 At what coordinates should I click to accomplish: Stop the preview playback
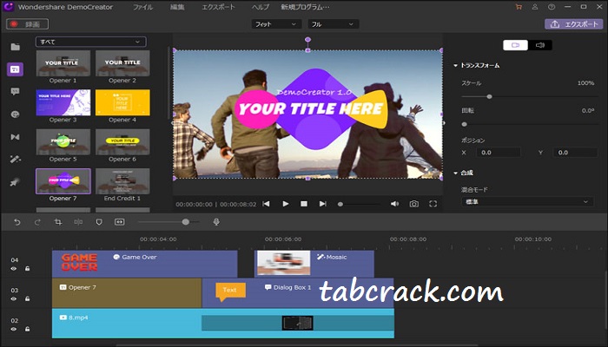304,204
